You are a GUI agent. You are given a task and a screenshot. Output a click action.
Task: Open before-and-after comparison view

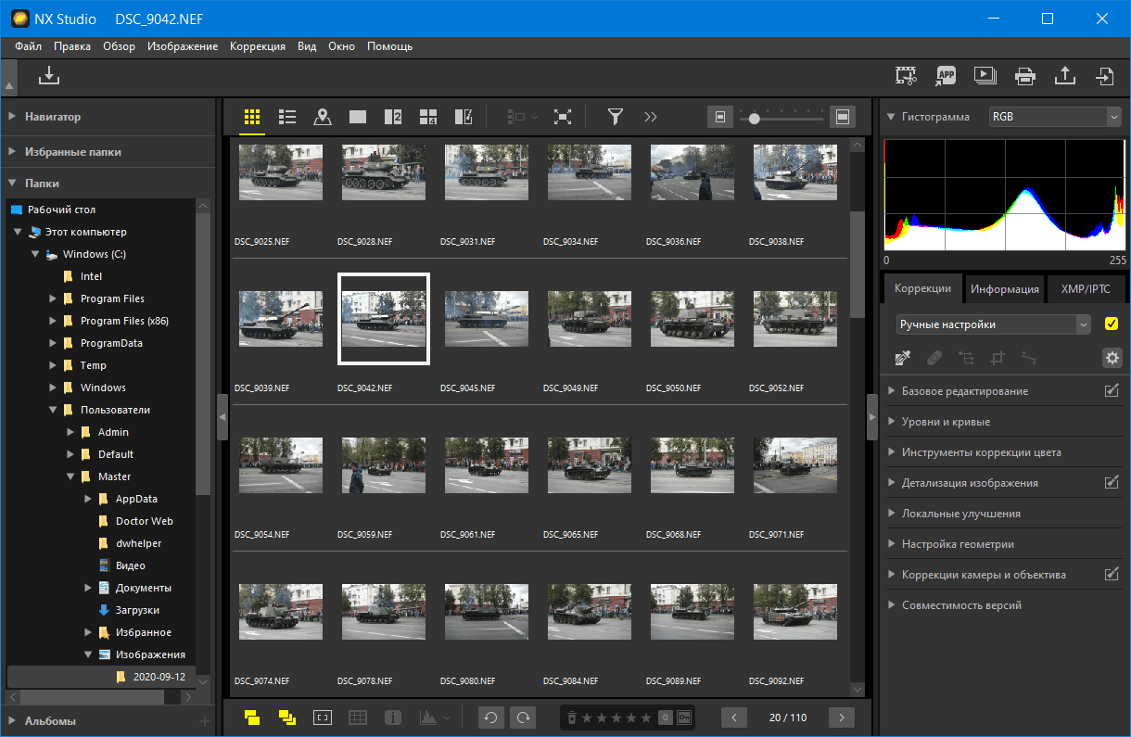464,117
